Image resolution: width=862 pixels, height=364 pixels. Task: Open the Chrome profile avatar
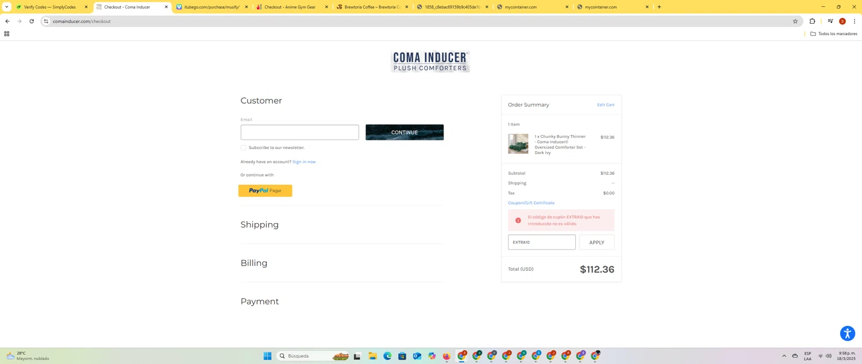click(842, 21)
